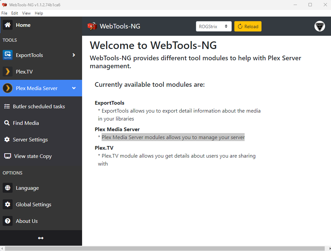Open the File menu
331x251 pixels.
4,13
